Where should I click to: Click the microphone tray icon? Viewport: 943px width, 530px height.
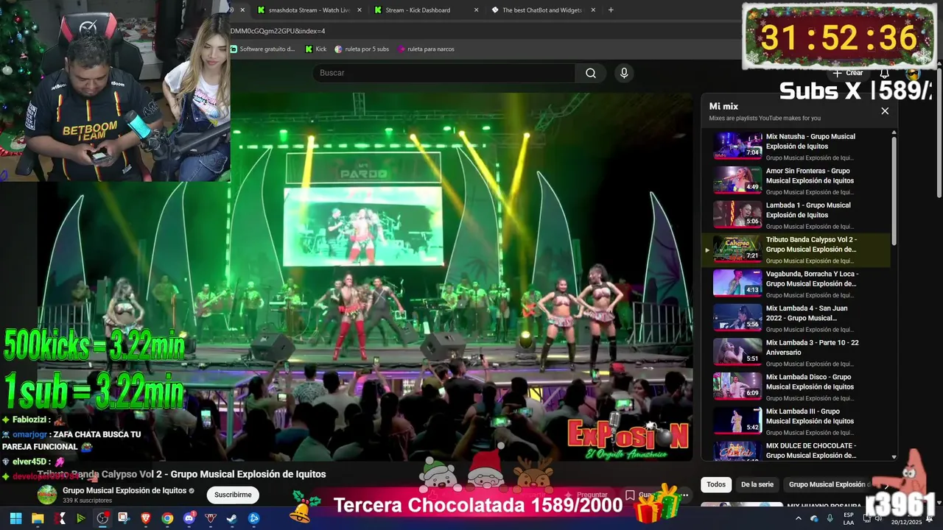[830, 518]
